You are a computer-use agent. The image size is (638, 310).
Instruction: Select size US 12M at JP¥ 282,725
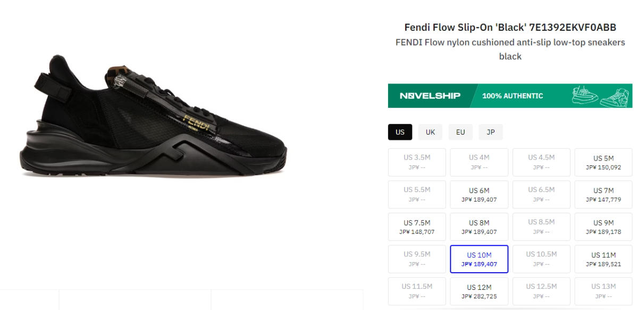pyautogui.click(x=479, y=291)
